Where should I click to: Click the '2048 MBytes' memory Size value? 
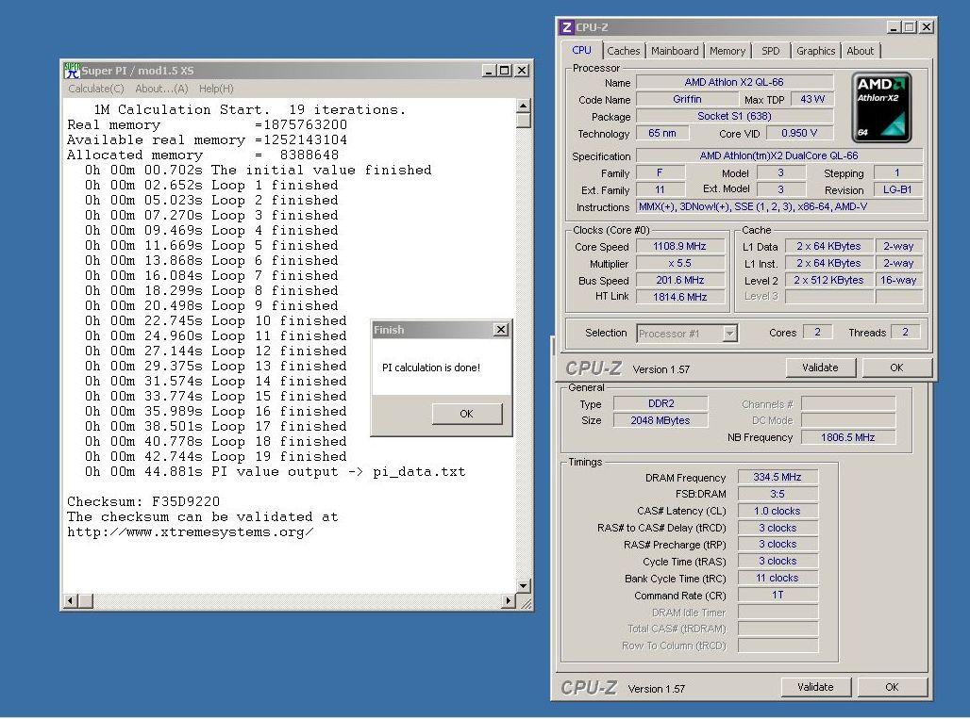pyautogui.click(x=661, y=420)
